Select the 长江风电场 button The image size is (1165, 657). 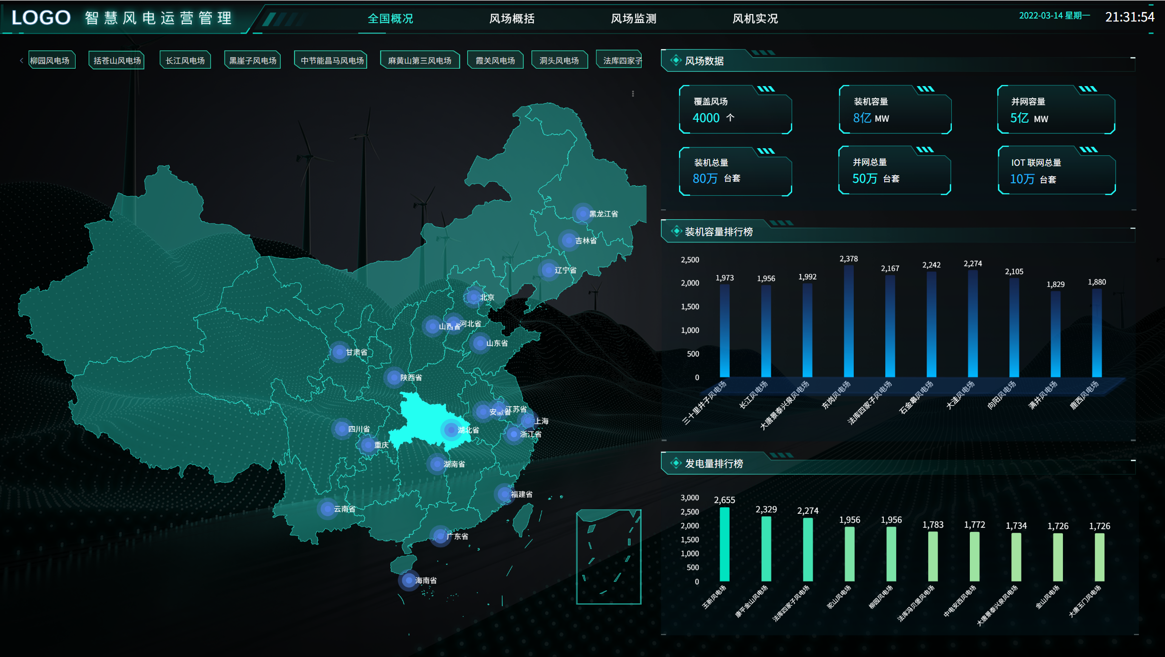coord(185,60)
